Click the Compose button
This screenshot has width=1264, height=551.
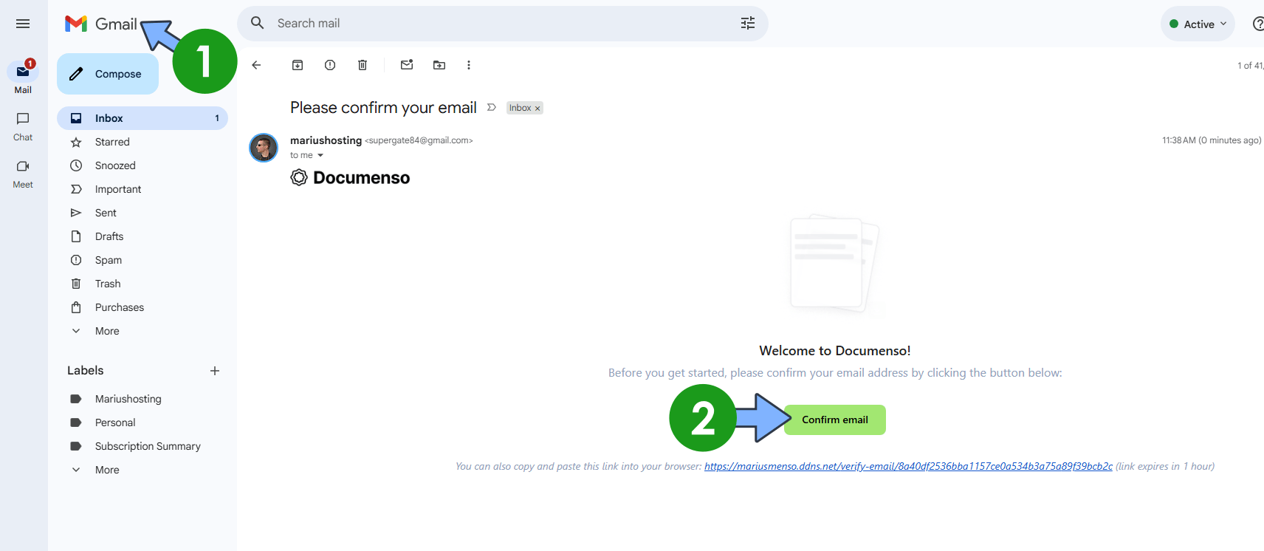coord(108,74)
